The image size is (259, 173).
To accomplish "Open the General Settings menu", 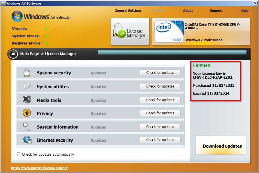I will click(x=128, y=11).
